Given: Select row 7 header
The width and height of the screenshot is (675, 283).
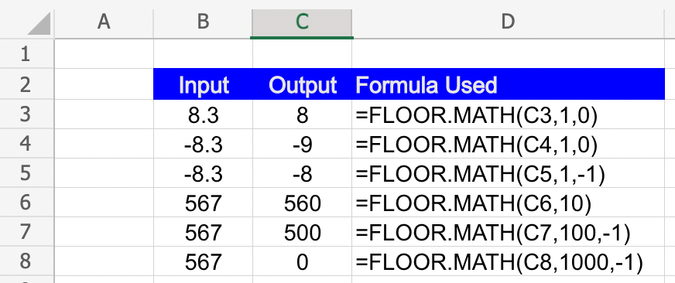Looking at the screenshot, I should [26, 231].
